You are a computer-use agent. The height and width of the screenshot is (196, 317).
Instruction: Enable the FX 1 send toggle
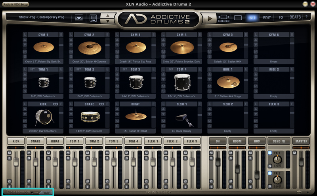point(270,153)
